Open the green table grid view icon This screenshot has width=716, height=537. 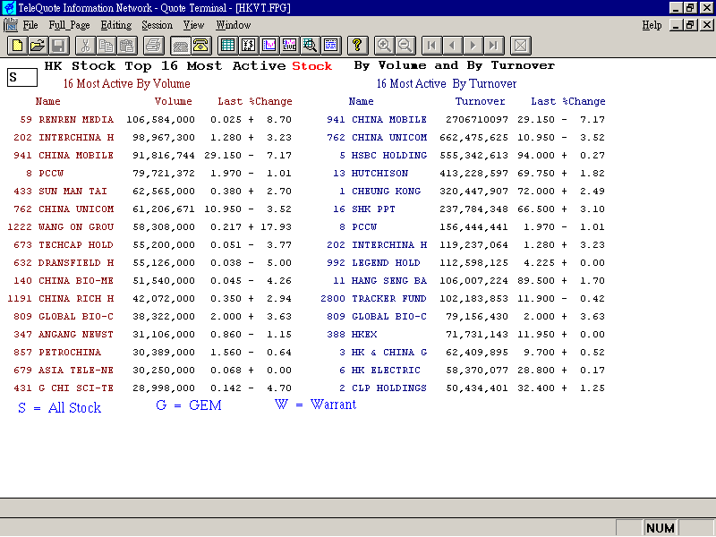(227, 46)
